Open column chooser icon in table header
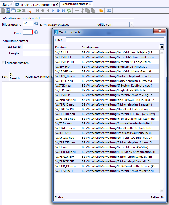 coord(162,47)
